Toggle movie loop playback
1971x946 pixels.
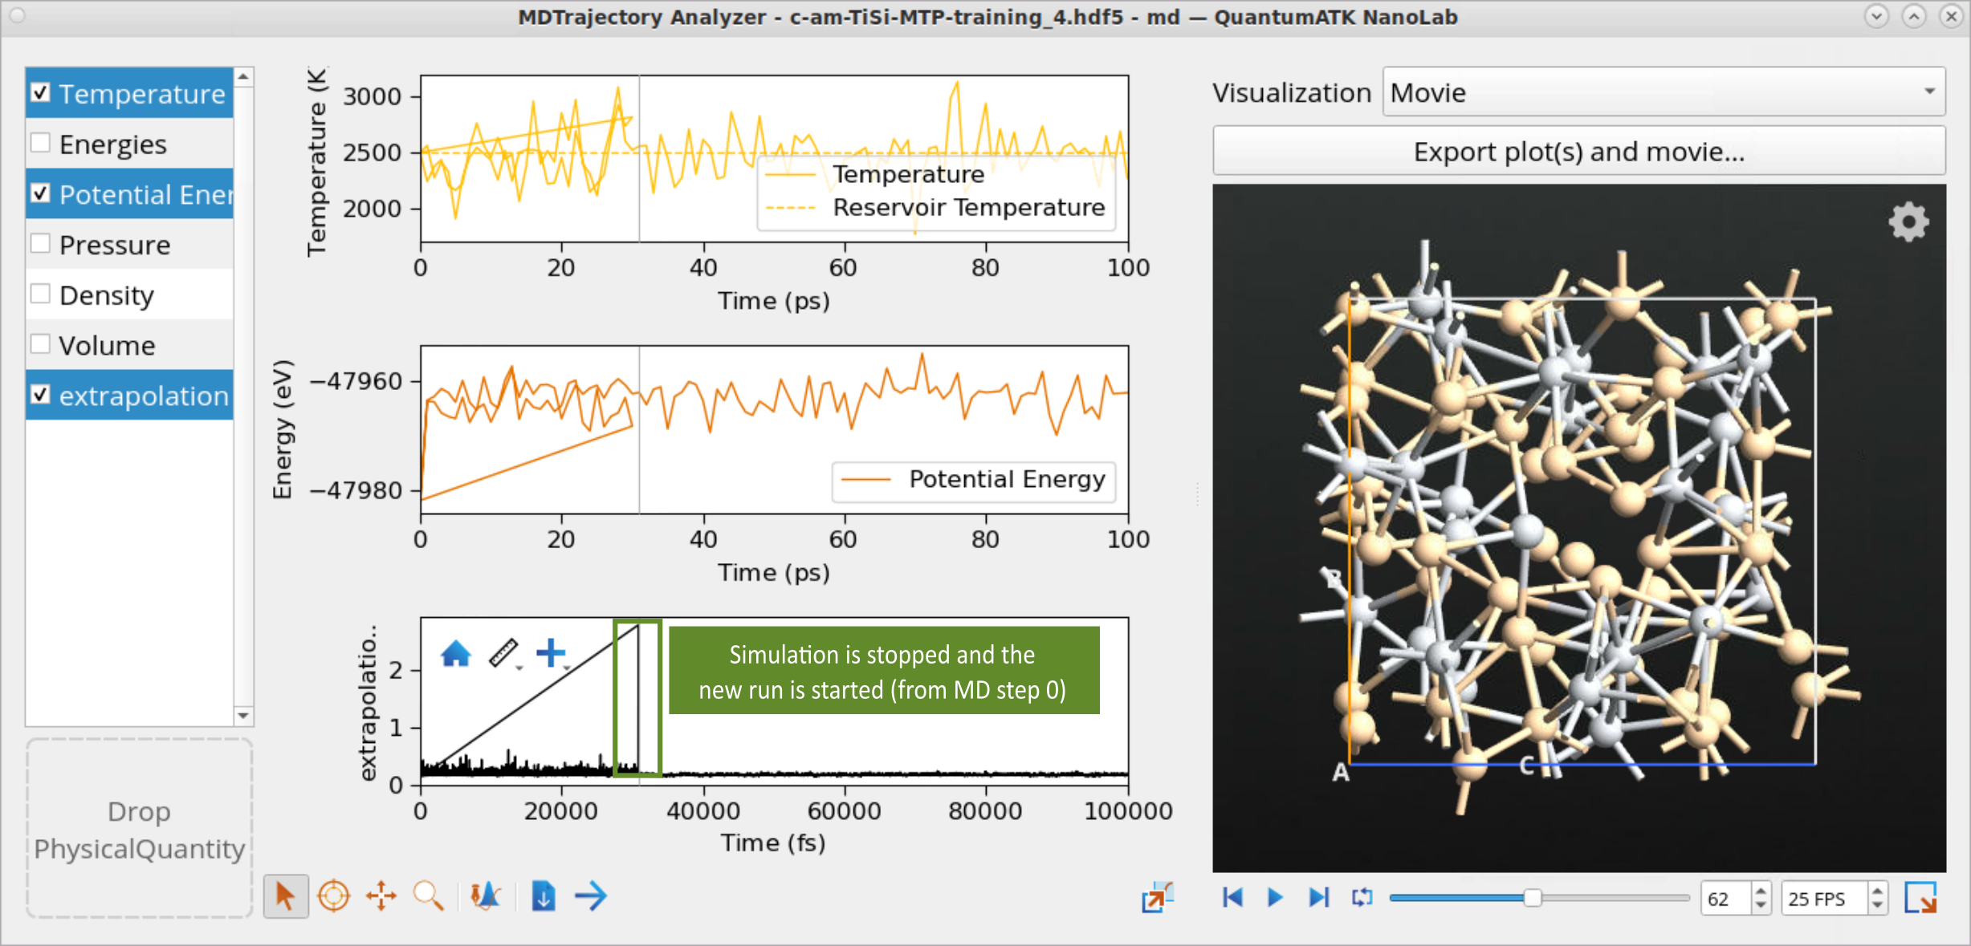[x=1362, y=897]
